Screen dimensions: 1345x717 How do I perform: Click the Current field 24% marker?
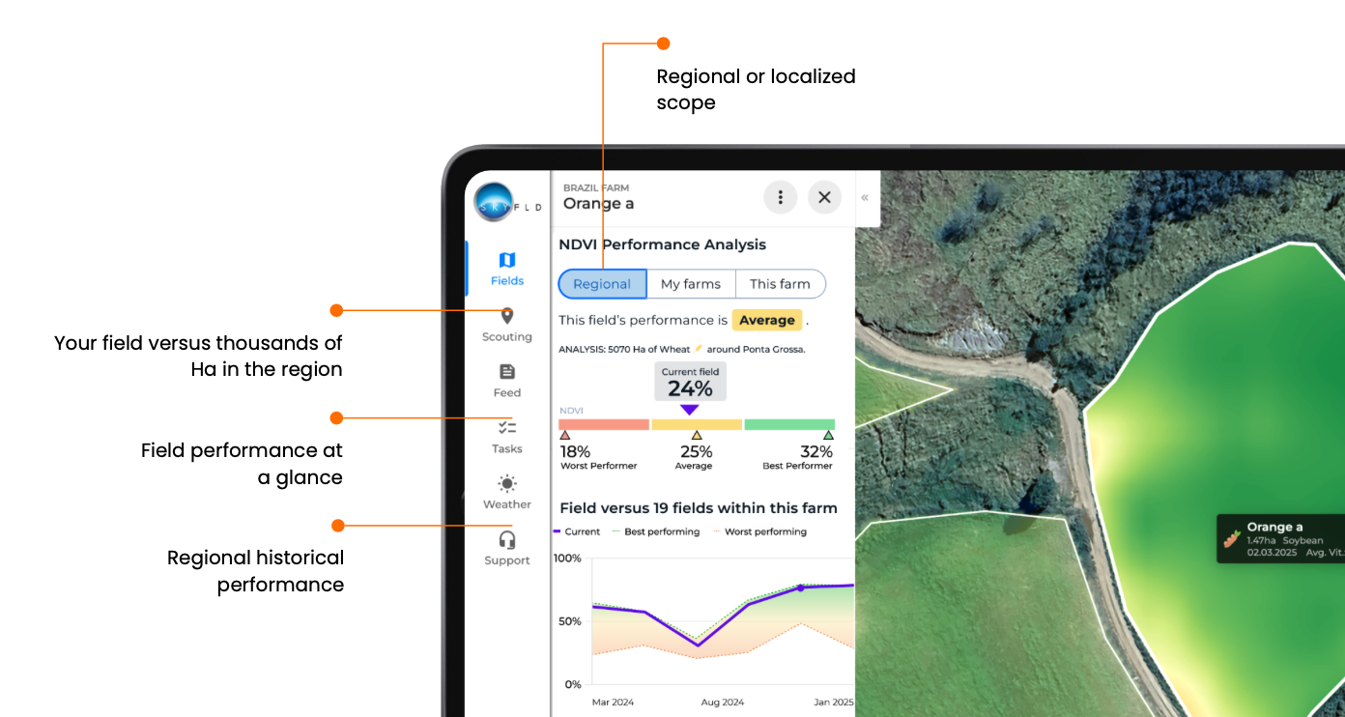point(690,383)
